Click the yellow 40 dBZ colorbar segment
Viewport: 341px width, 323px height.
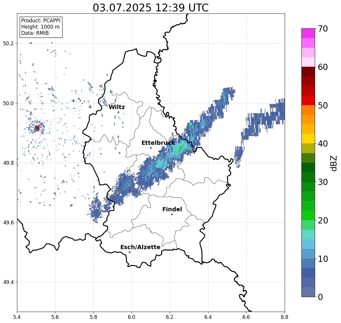(308, 139)
